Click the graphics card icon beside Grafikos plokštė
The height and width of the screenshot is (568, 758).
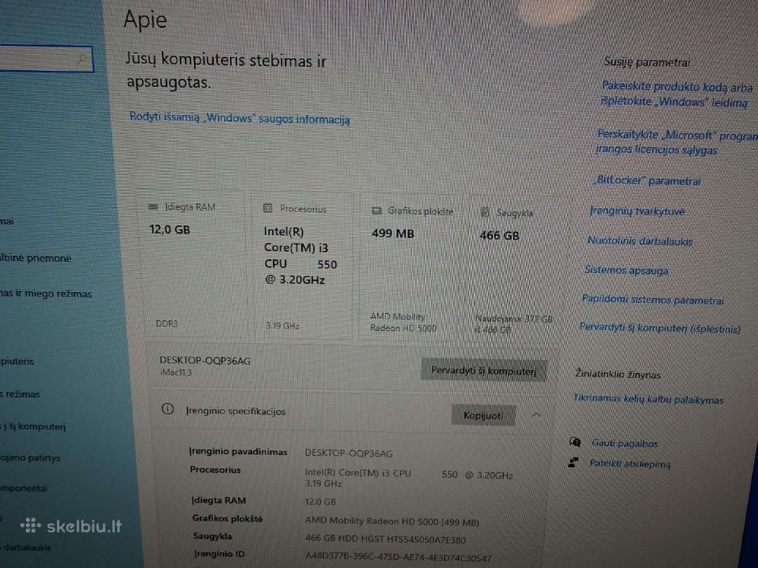click(377, 211)
